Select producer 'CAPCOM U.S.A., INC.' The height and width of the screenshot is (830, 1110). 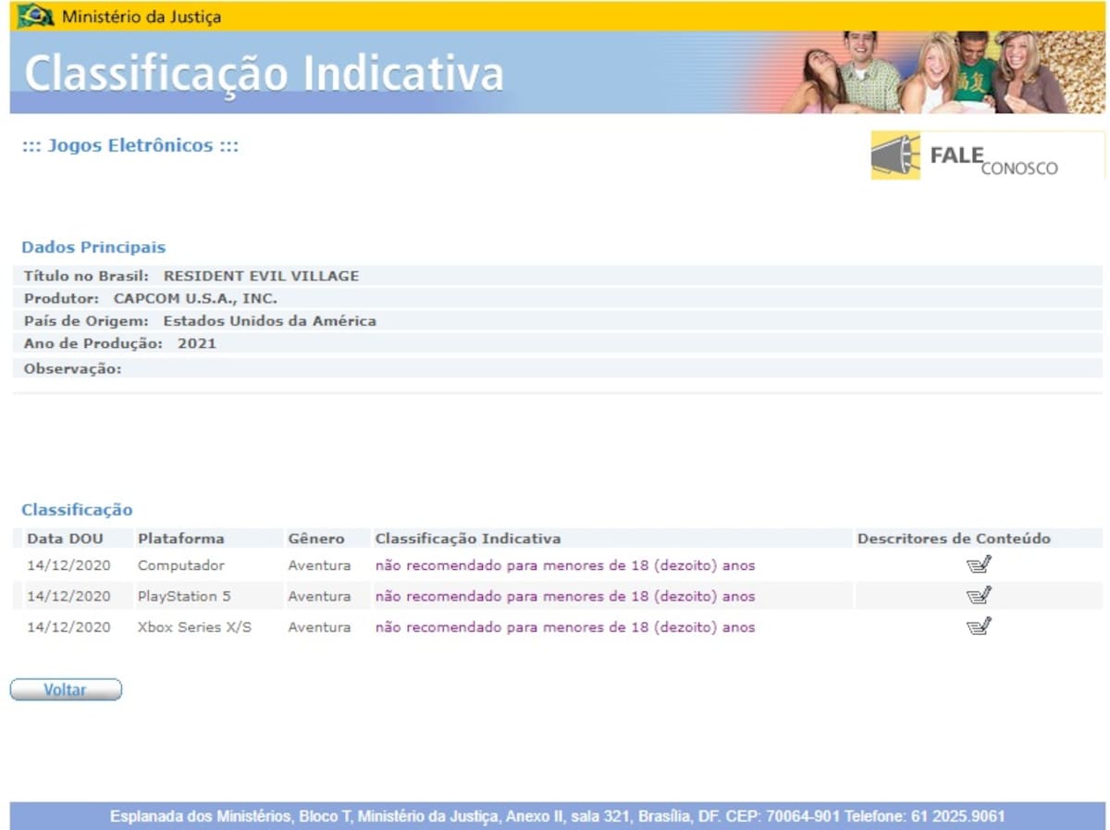(x=195, y=299)
